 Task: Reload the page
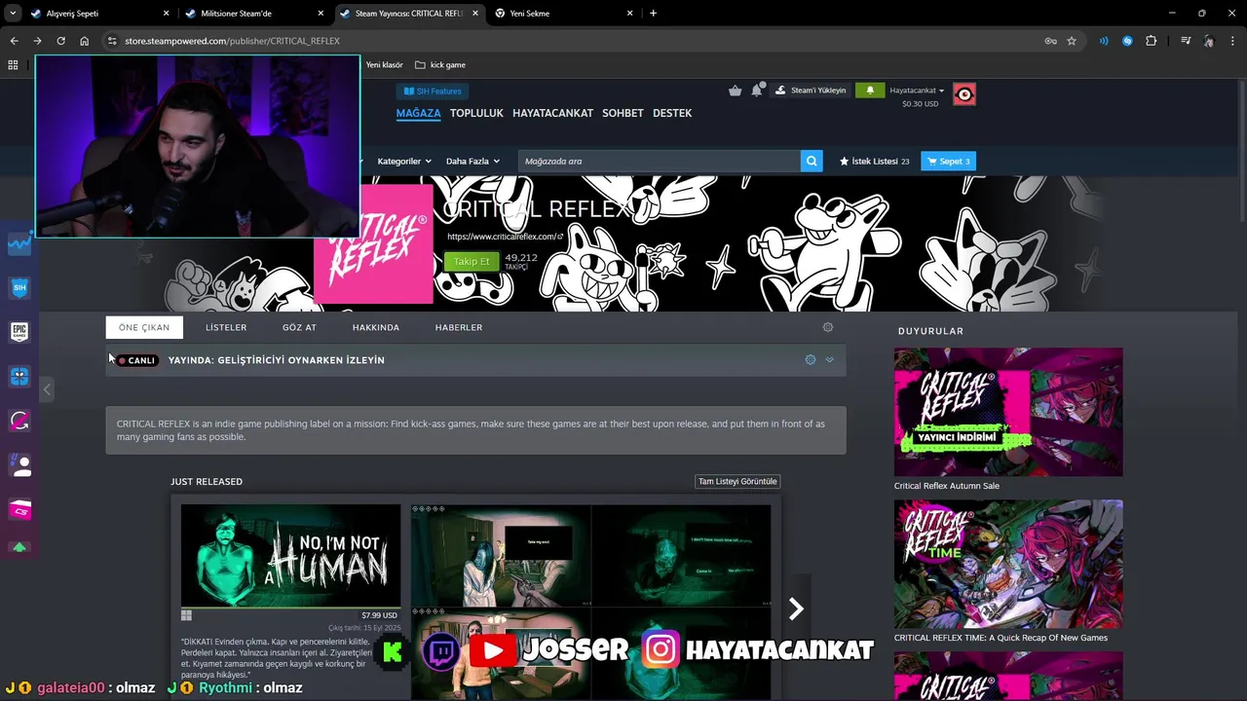tap(60, 41)
